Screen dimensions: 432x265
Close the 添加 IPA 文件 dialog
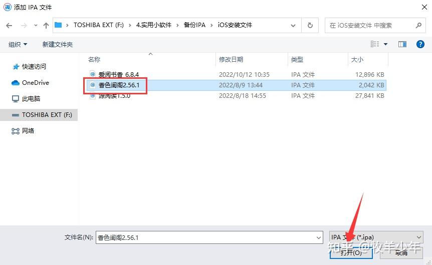(424, 7)
